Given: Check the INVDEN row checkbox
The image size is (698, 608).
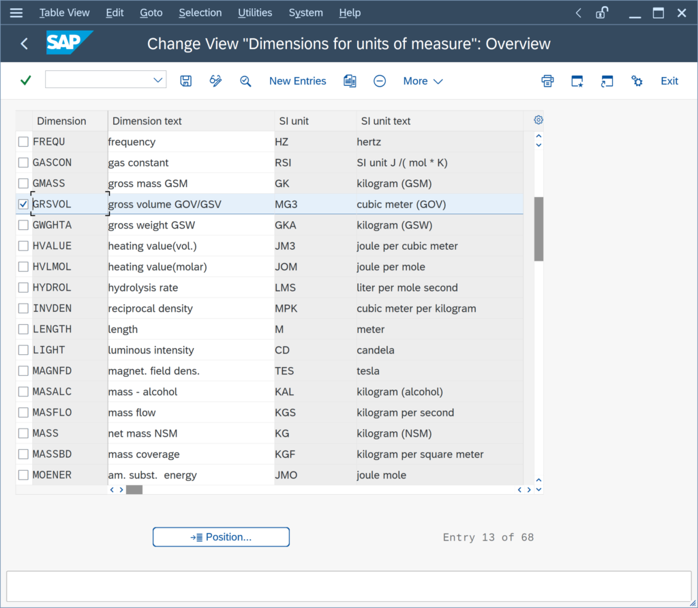Looking at the screenshot, I should 23,308.
